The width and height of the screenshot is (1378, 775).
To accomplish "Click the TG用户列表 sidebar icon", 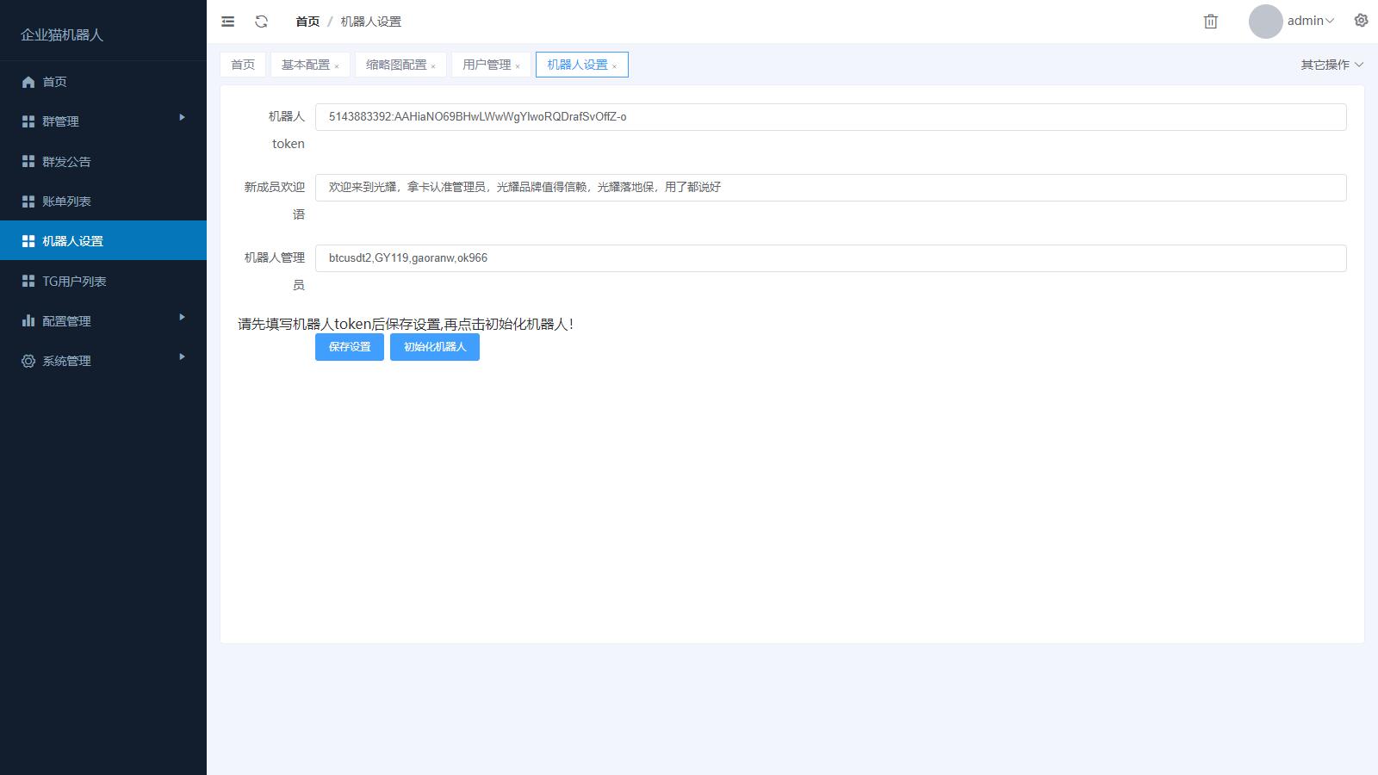I will point(28,282).
